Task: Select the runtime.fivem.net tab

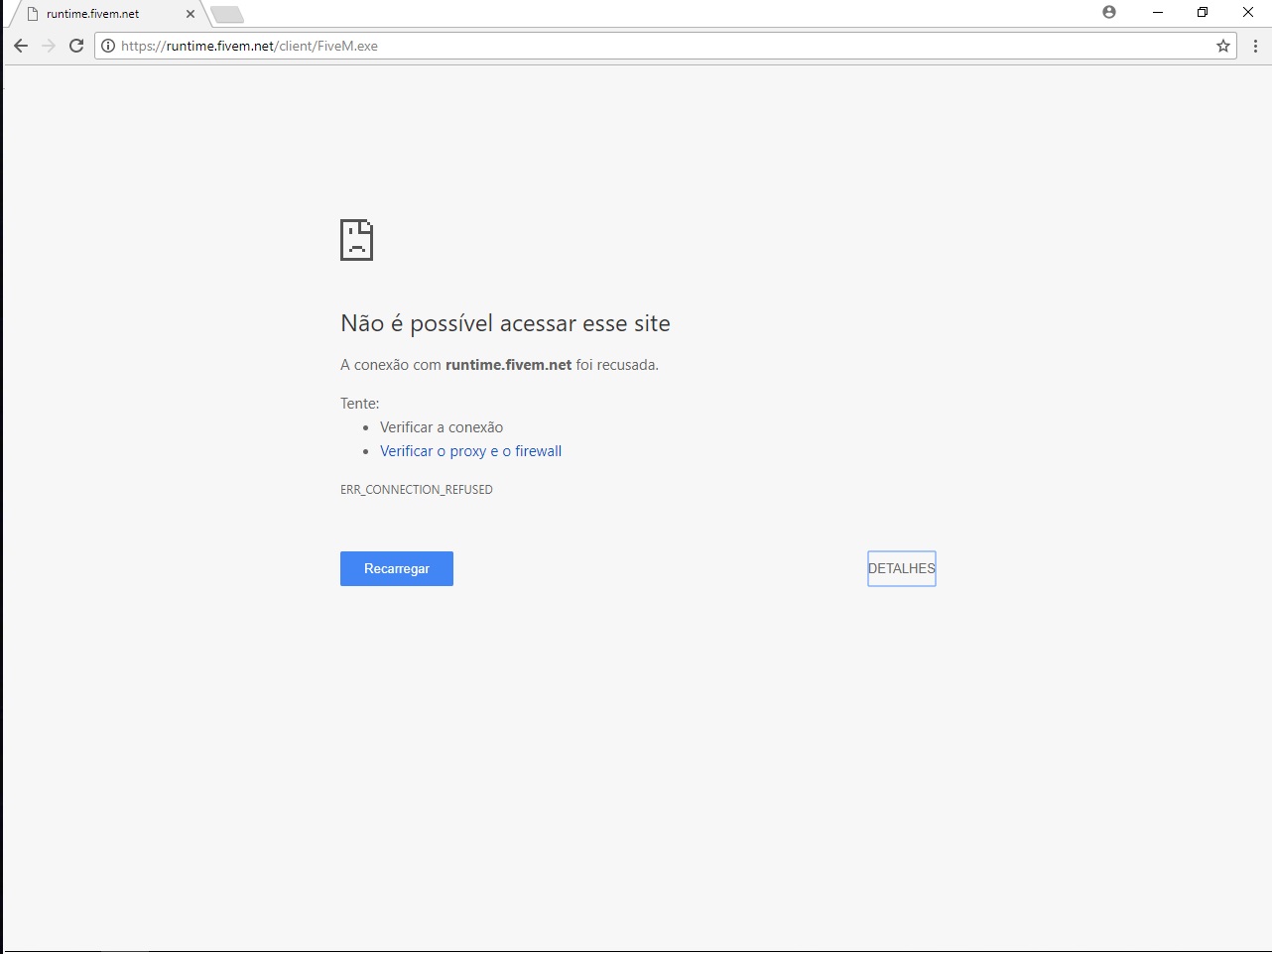Action: [x=106, y=14]
